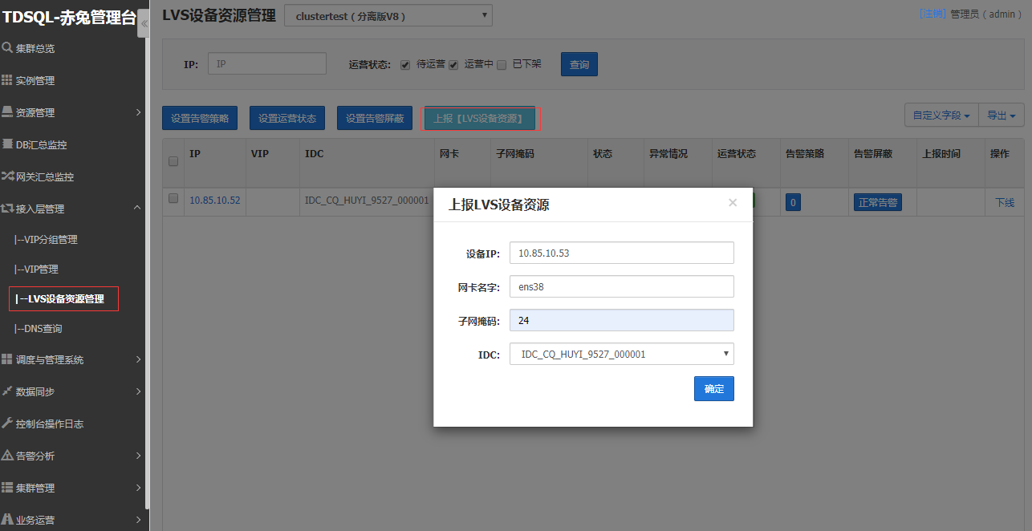
Task: Uncheck the 待运营 status checkbox
Action: click(x=405, y=65)
